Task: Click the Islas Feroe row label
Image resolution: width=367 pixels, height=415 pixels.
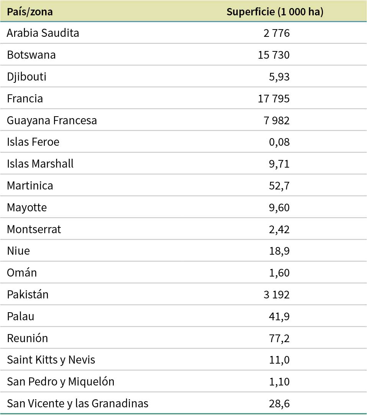Action: coord(33,142)
